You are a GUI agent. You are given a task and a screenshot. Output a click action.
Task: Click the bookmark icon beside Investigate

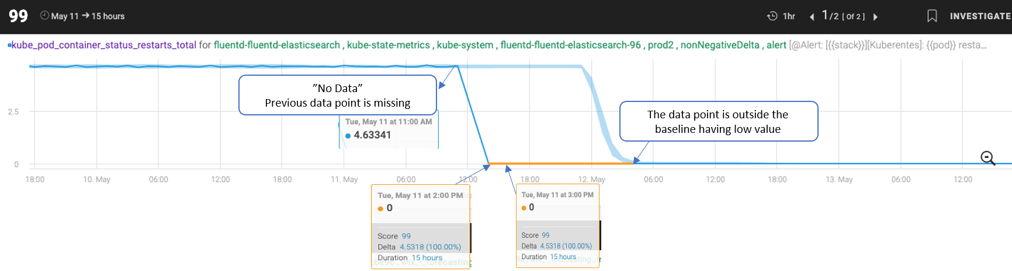point(932,16)
